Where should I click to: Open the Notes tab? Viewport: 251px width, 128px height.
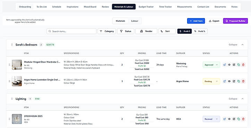[x=234, y=7]
